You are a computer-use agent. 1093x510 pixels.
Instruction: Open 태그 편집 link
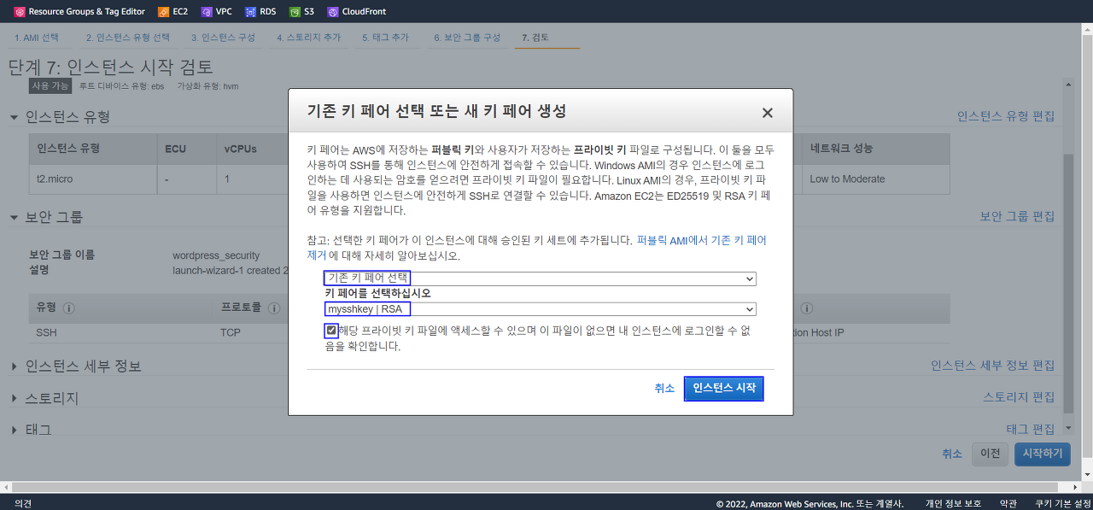click(1031, 429)
